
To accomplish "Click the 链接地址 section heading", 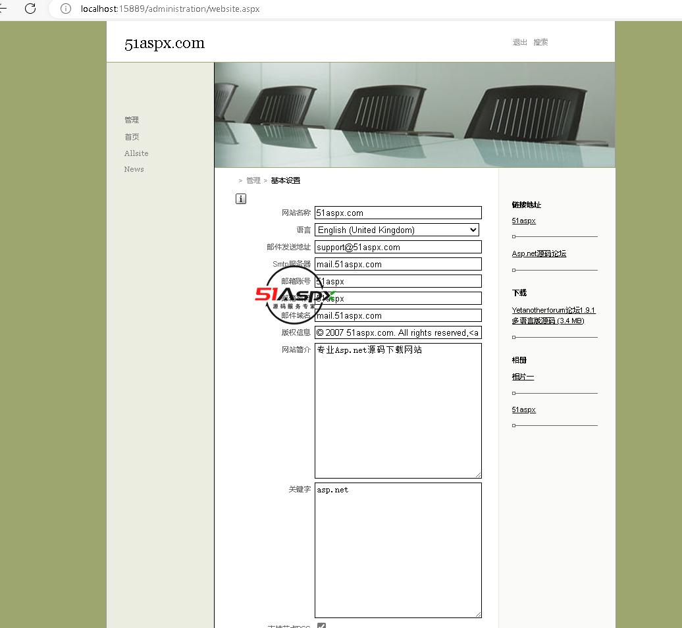I will click(x=526, y=205).
